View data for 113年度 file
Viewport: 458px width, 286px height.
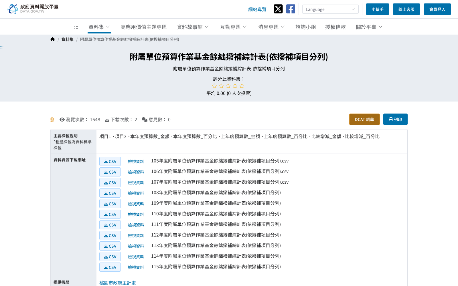(136, 246)
